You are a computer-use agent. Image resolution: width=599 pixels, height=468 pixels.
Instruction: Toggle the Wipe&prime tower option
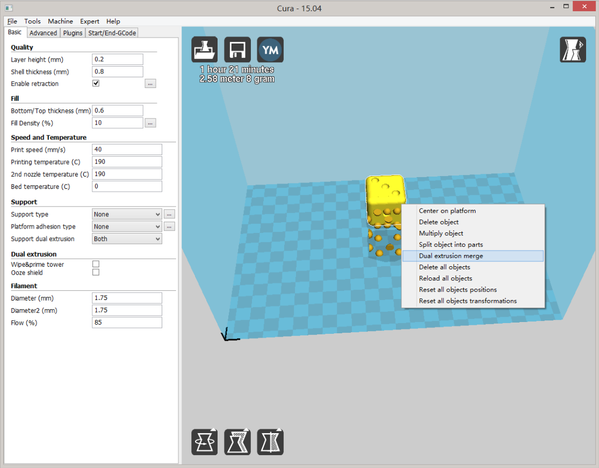click(x=96, y=263)
